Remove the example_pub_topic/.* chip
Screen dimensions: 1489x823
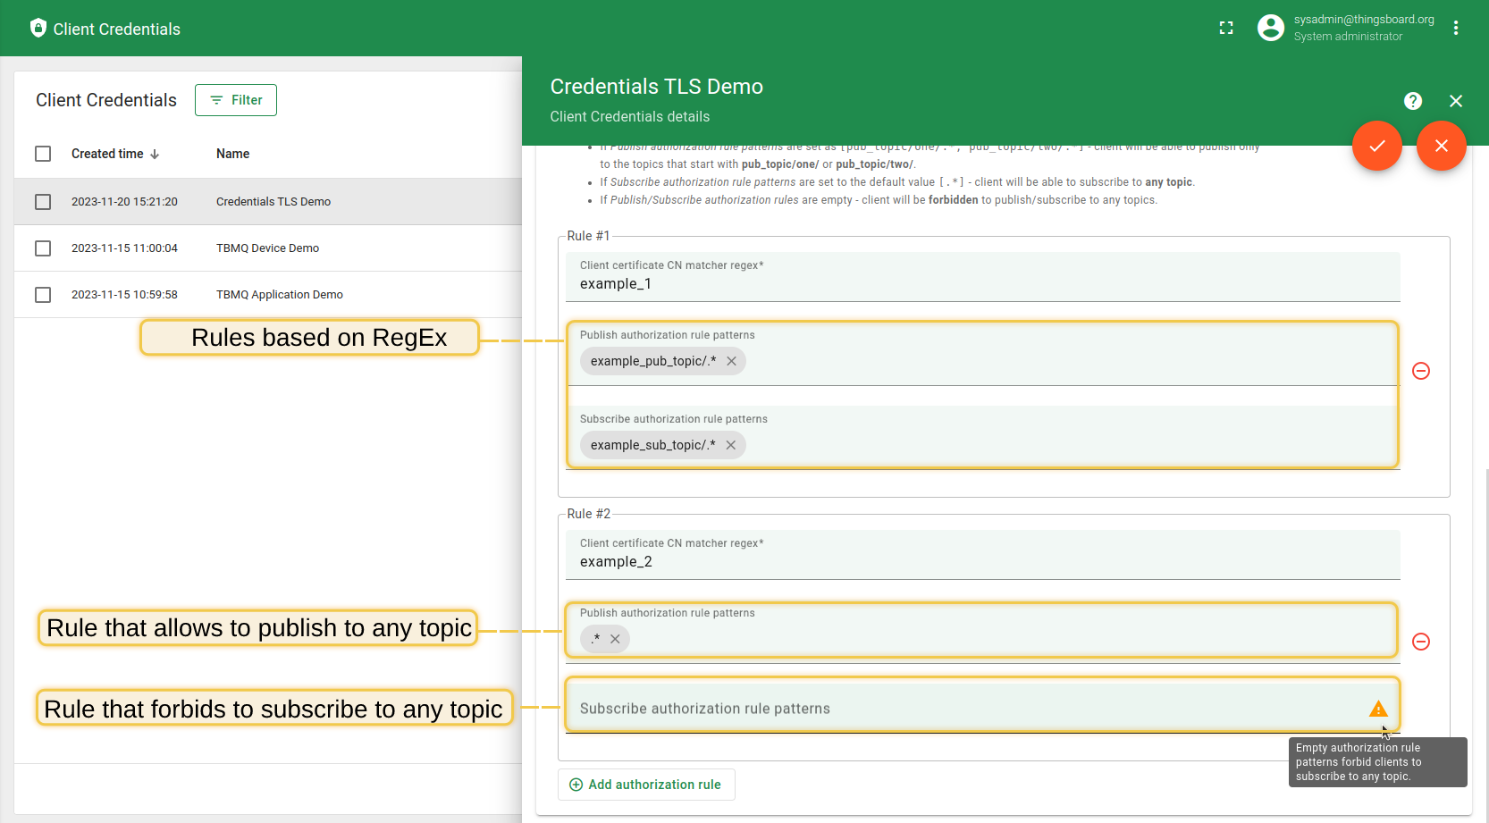click(731, 361)
